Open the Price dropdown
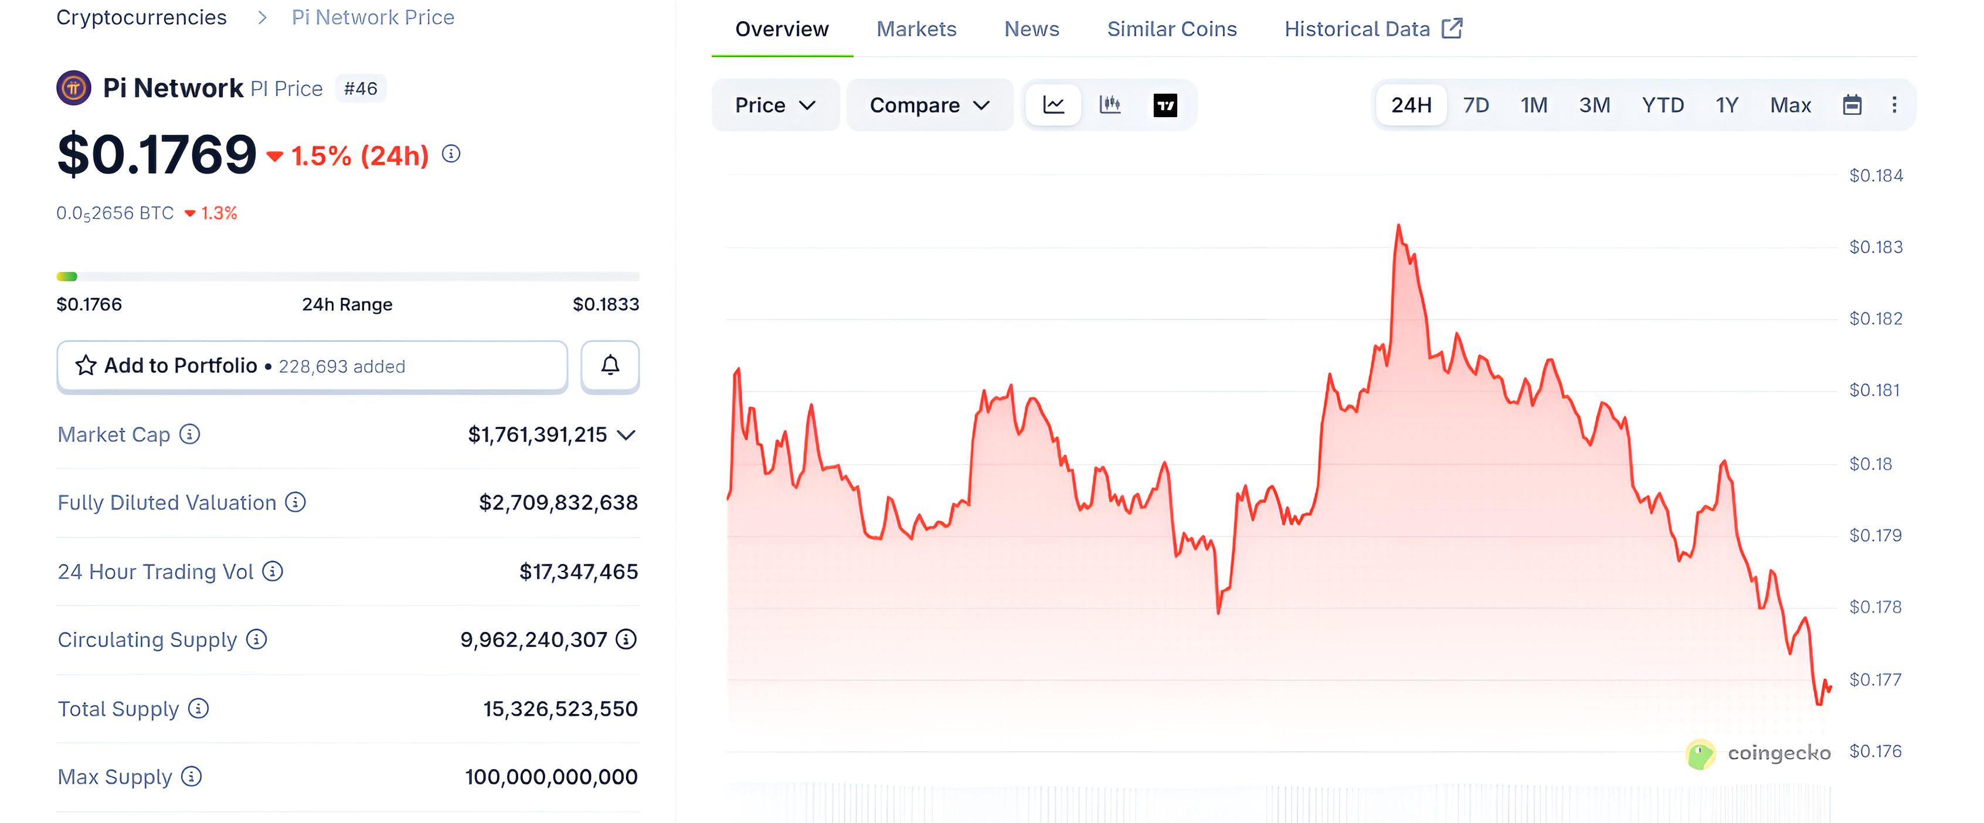1984x823 pixels. [x=775, y=105]
